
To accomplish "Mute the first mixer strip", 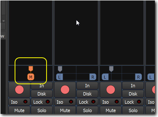I will pos(19,111).
